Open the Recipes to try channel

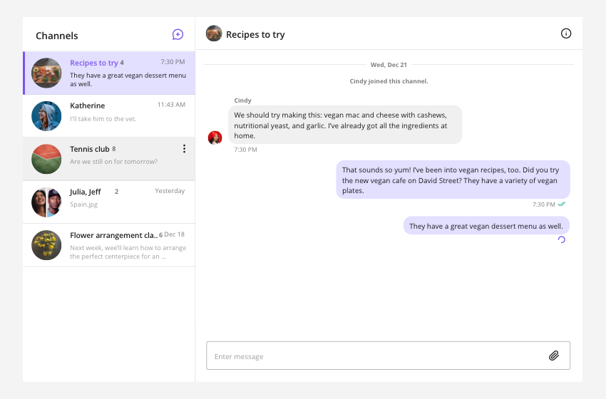point(109,73)
